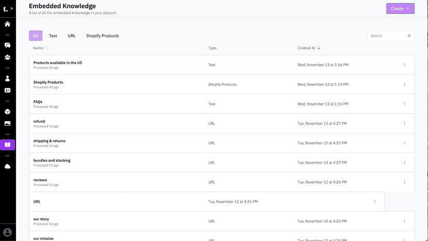428x241 pixels.
Task: Open the single person sidebar icon
Action: click(x=7, y=79)
